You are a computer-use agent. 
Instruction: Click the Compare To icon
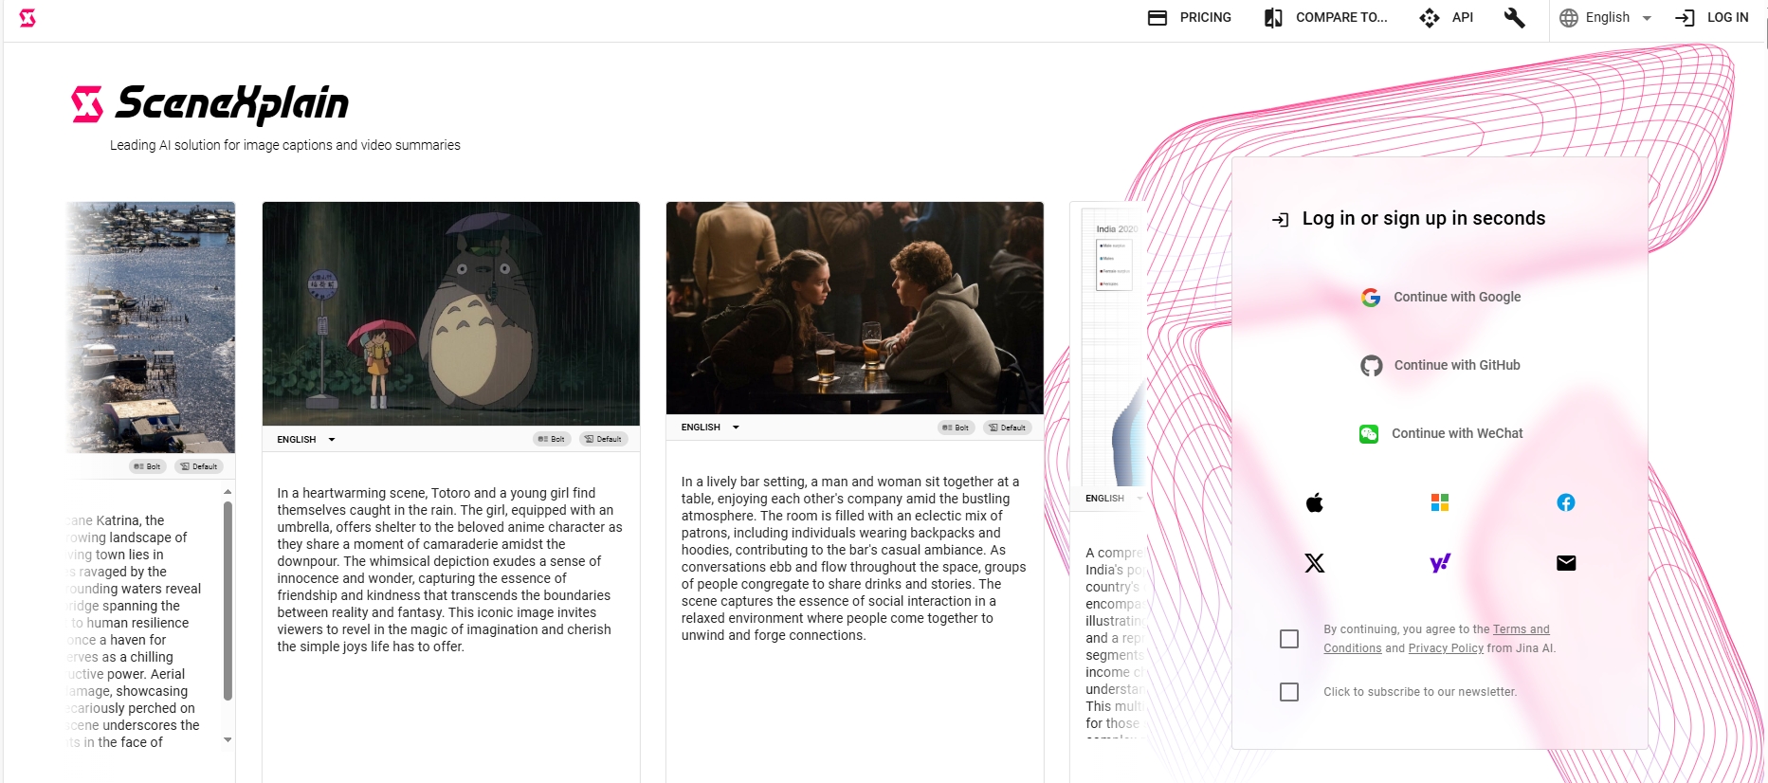tap(1273, 17)
